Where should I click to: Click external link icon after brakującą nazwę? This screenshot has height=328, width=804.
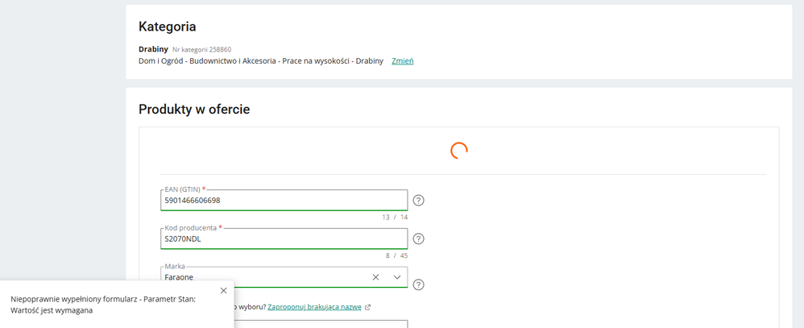point(368,307)
